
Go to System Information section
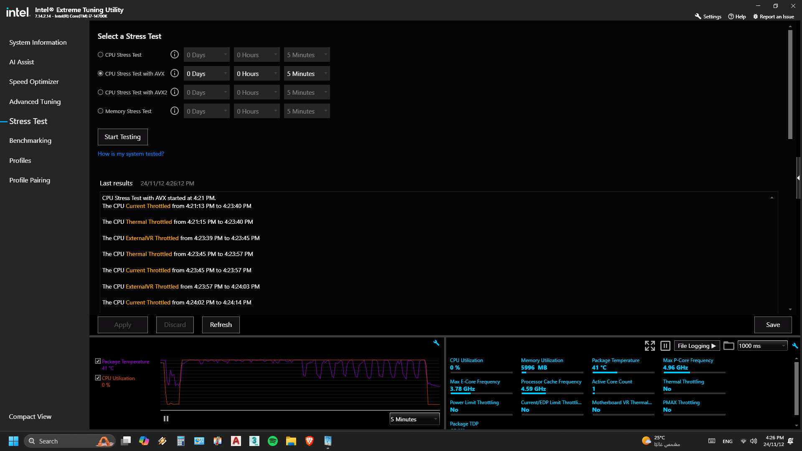pyautogui.click(x=38, y=42)
